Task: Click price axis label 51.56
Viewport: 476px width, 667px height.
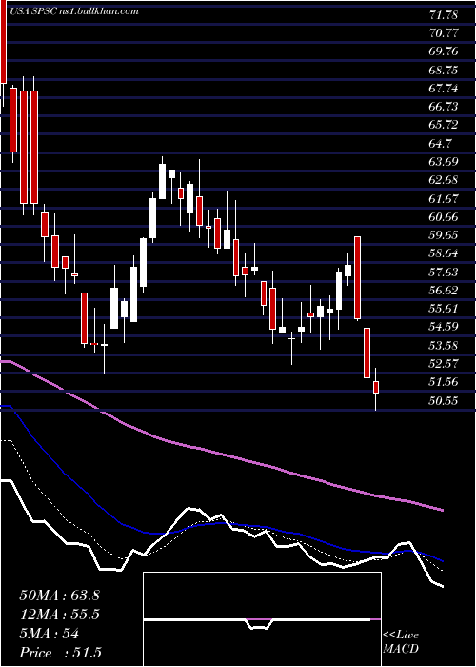Action: click(444, 382)
